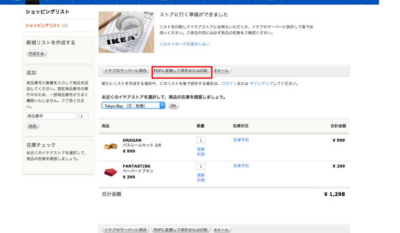400x233 pixels.
Task: Click the DRAGAN product name
Action: (x=132, y=140)
